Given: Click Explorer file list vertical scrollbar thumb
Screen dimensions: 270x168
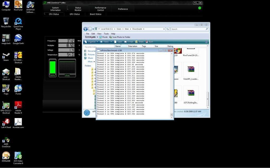Looking at the screenshot, I should pos(208,99).
